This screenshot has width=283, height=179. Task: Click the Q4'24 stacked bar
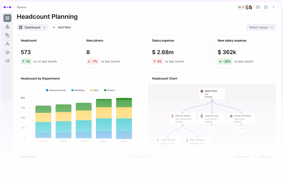pyautogui.click(x=104, y=119)
